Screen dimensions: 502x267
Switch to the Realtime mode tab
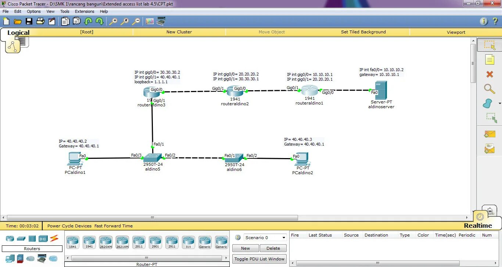478,226
